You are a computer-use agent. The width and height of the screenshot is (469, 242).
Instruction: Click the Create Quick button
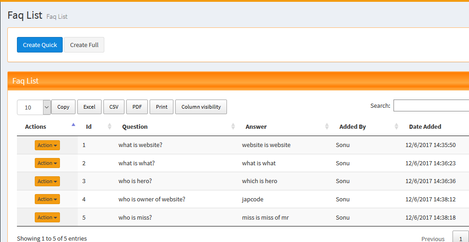(x=40, y=45)
